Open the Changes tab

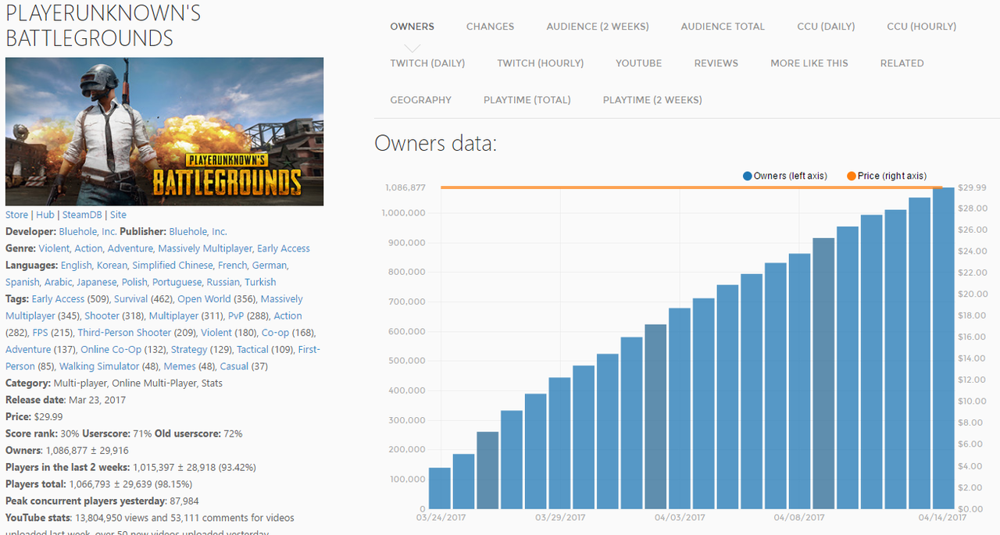tap(490, 27)
